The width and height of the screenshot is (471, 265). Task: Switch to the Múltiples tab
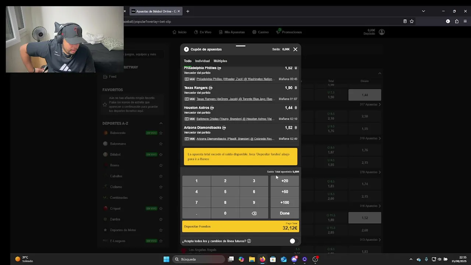point(220,61)
